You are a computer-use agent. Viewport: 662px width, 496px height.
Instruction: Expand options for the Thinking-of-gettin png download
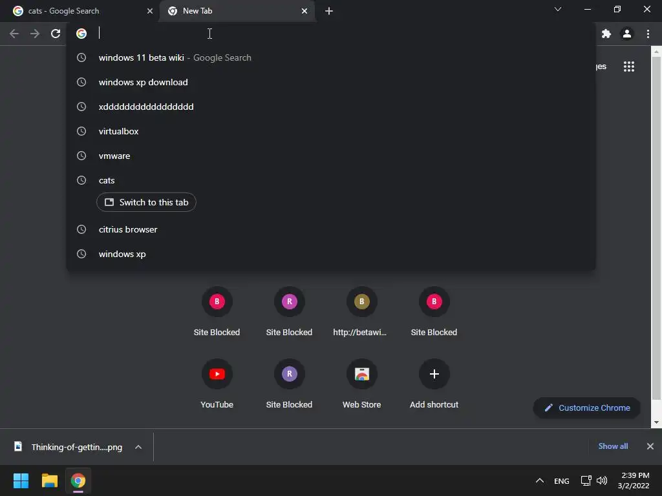pyautogui.click(x=138, y=447)
